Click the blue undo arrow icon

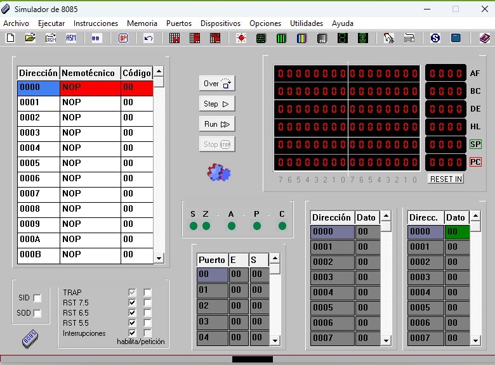[x=148, y=38]
